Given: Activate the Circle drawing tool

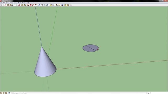Looking at the screenshot, I should pyautogui.click(x=10, y=5).
